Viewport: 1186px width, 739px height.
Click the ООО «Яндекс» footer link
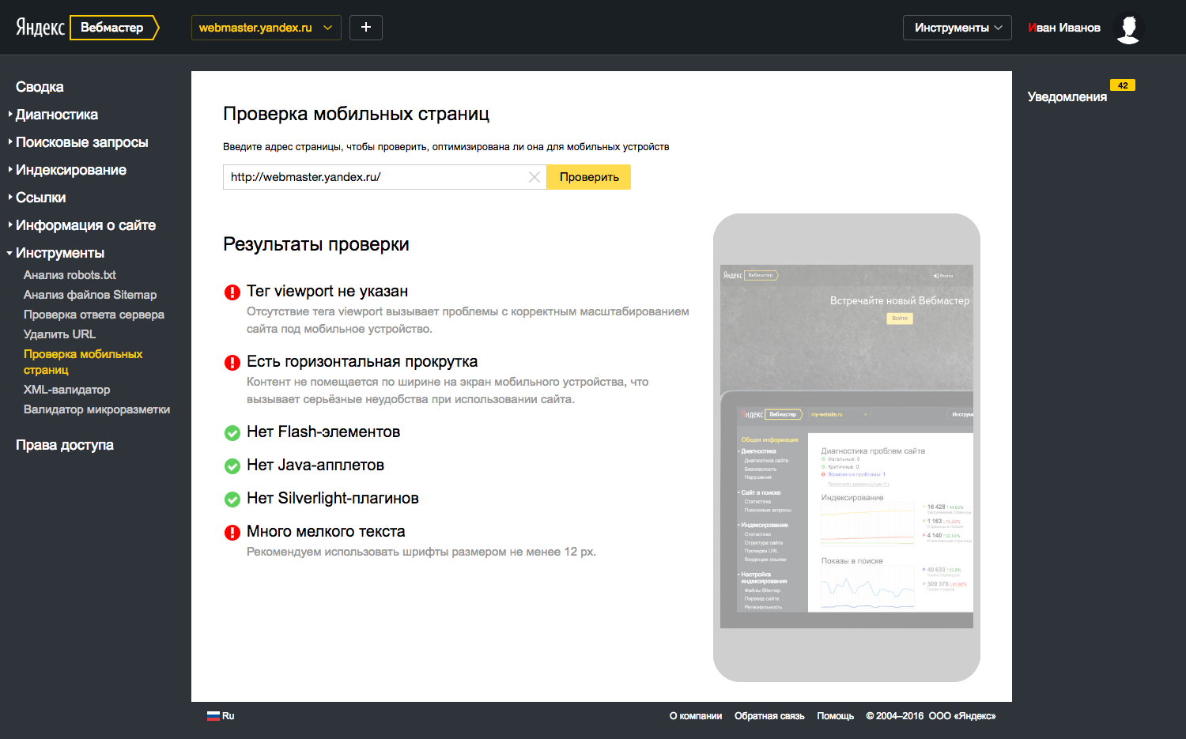click(962, 716)
